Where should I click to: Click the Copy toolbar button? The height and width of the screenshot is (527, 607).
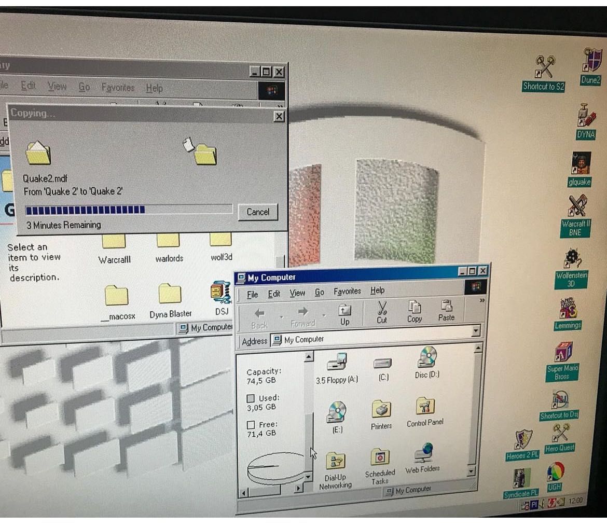(415, 311)
